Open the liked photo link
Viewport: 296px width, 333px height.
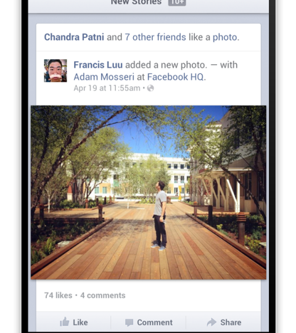pyautogui.click(x=225, y=38)
